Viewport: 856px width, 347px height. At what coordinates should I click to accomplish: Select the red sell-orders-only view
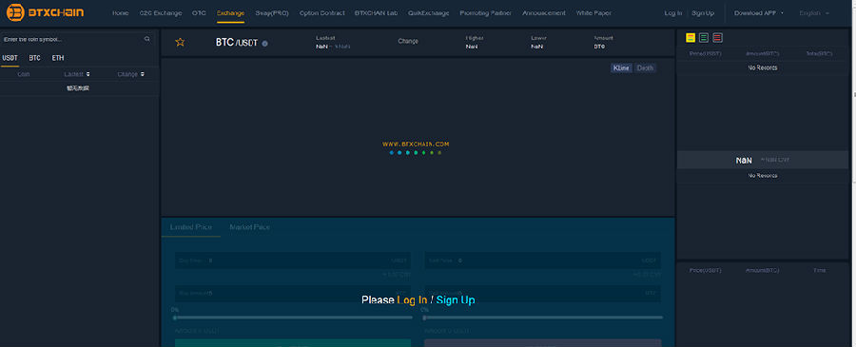tap(717, 38)
